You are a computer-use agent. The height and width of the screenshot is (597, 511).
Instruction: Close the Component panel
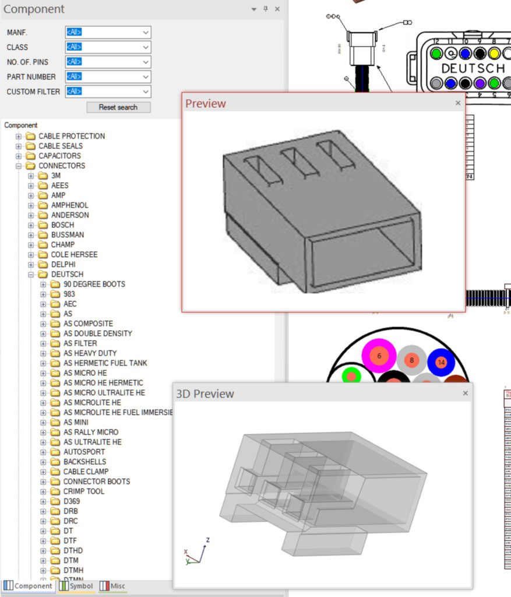pos(277,9)
